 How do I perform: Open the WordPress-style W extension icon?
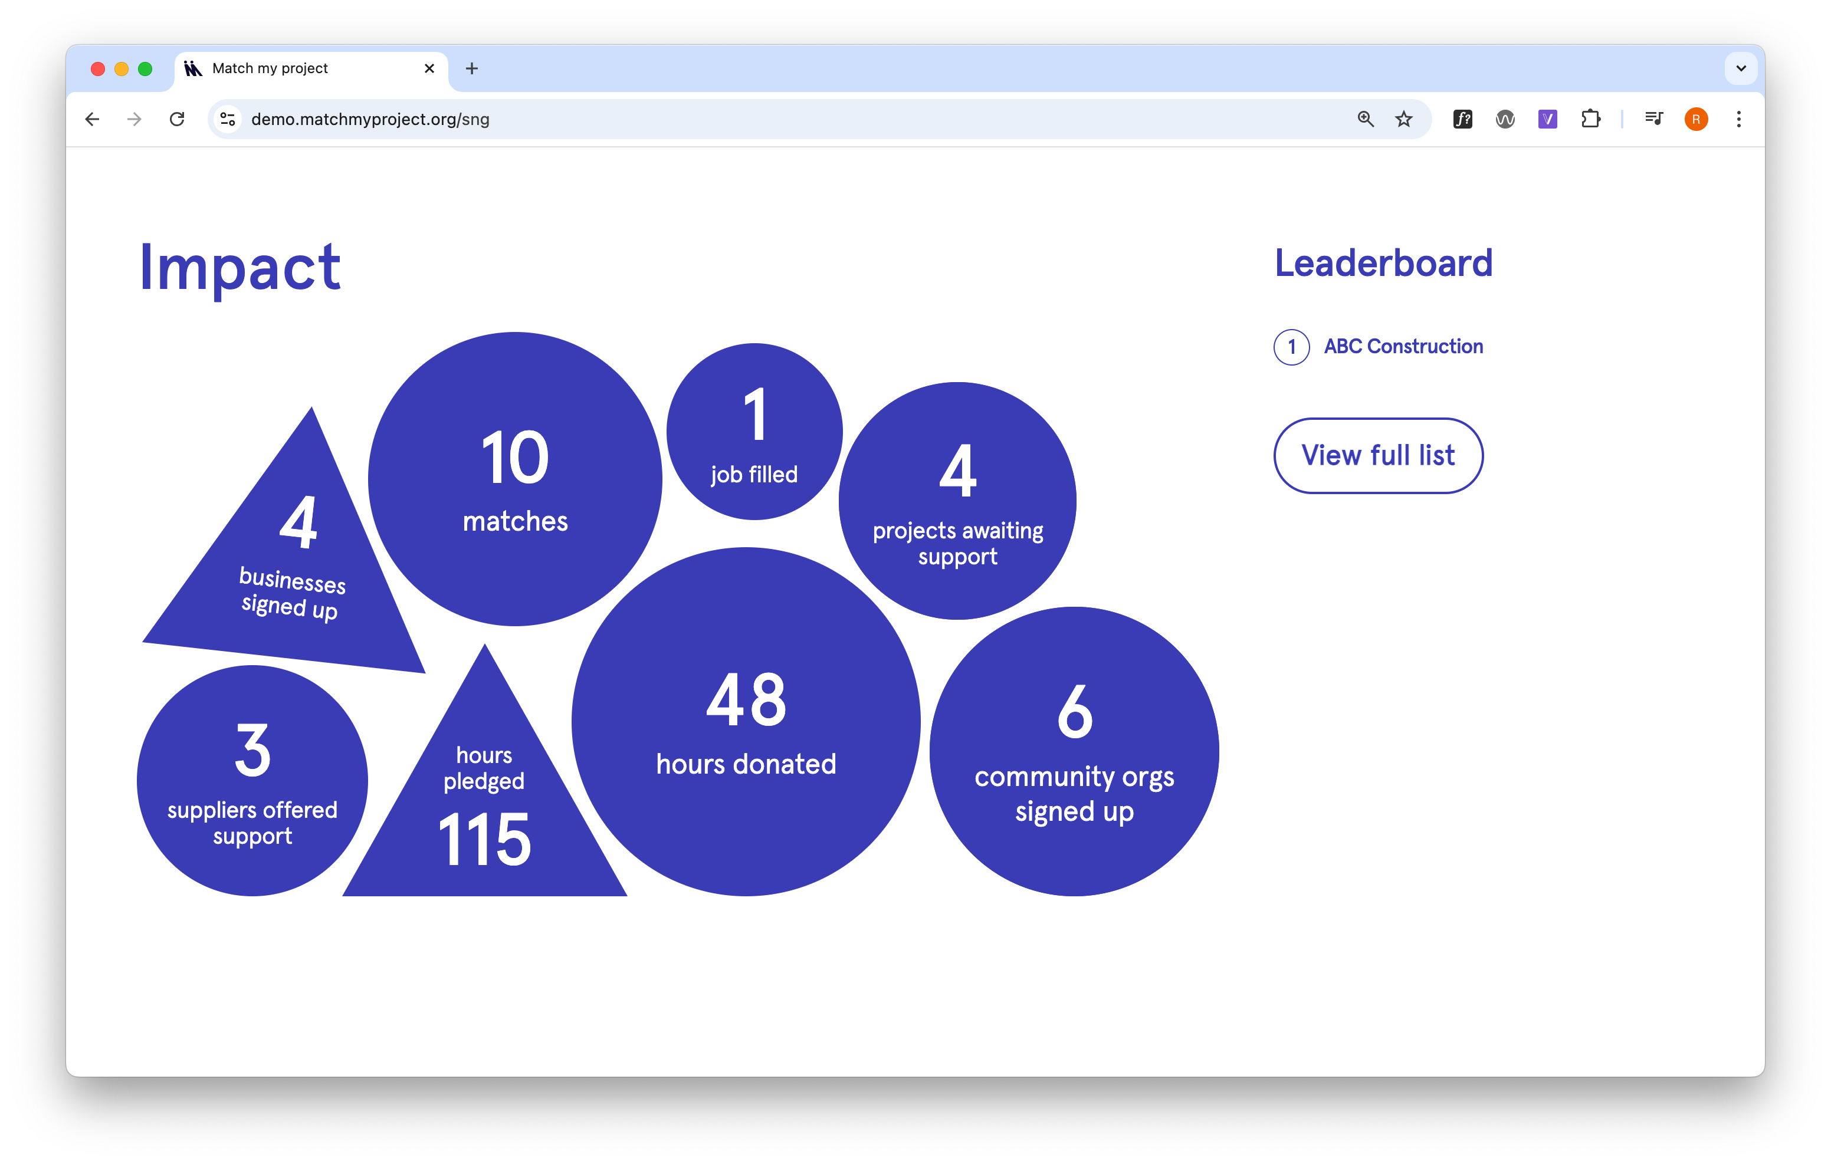[x=1505, y=119]
